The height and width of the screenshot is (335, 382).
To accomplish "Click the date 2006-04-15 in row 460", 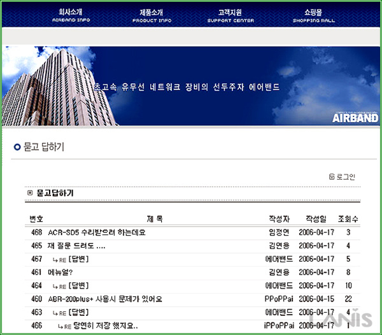I will click(316, 299).
